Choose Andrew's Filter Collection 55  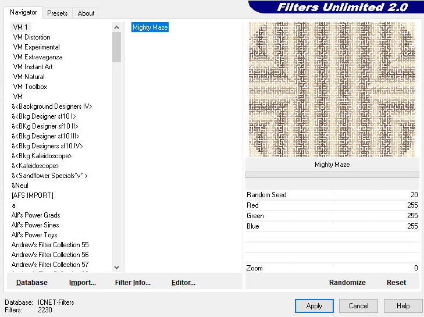pyautogui.click(x=50, y=245)
